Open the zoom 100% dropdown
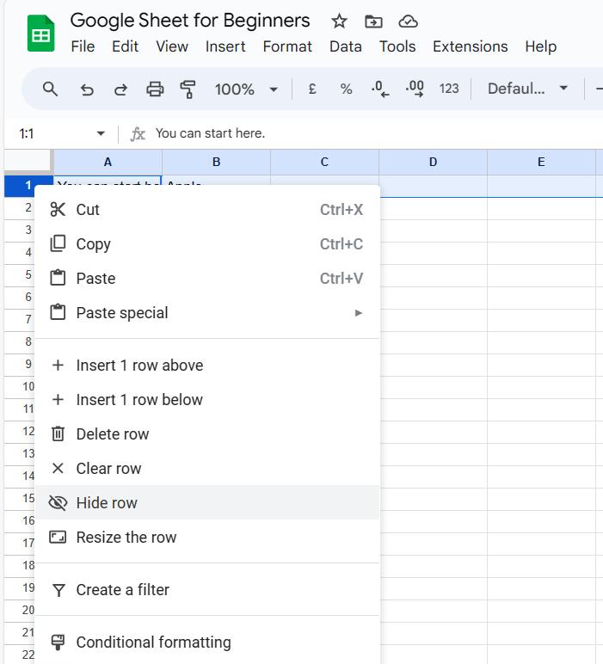This screenshot has height=664, width=603. [x=246, y=89]
